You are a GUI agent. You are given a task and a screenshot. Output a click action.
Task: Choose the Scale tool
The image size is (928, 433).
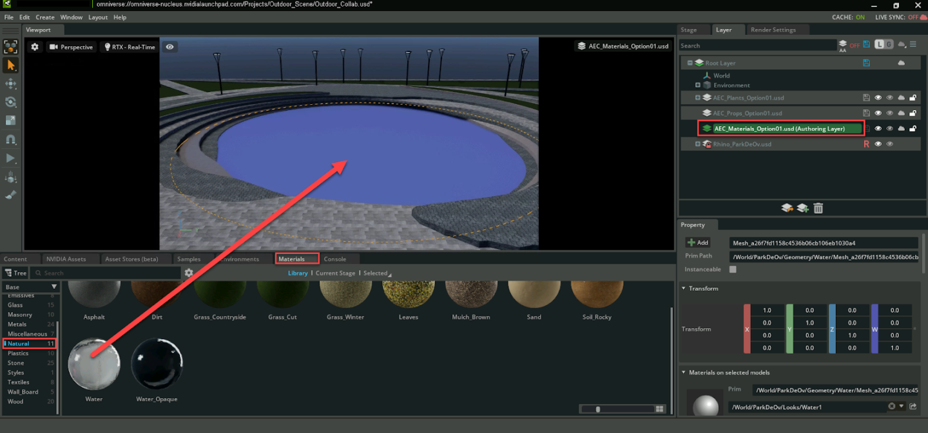[11, 120]
